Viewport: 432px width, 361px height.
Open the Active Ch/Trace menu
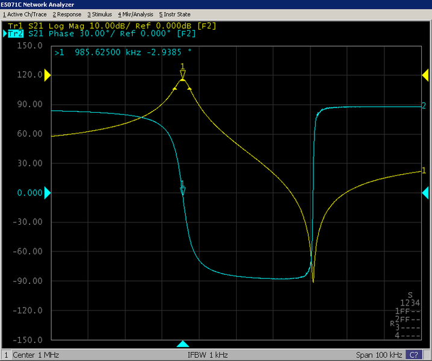tap(25, 14)
